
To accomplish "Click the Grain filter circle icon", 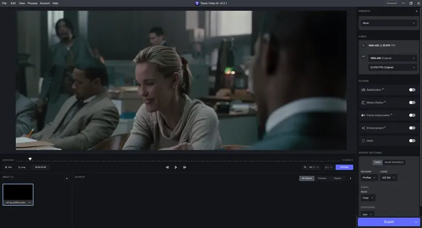I will click(x=363, y=141).
